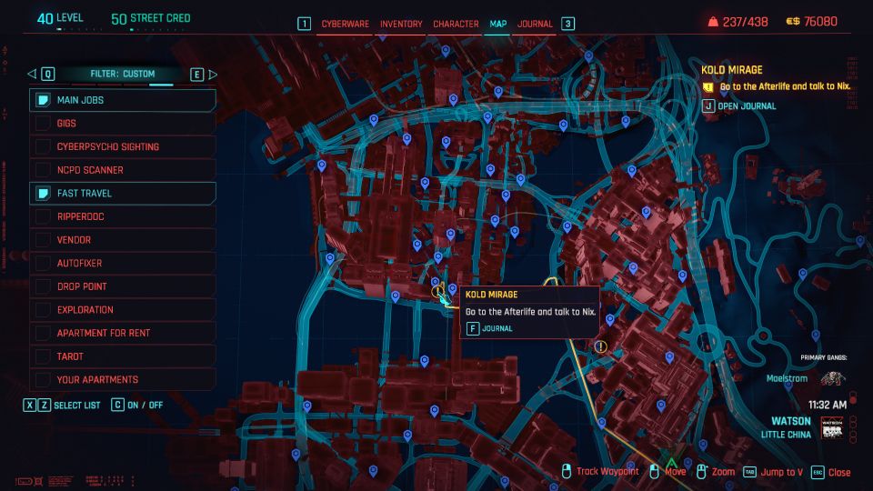
Task: Click the Tab key icon beside Jump to V
Action: (x=750, y=472)
